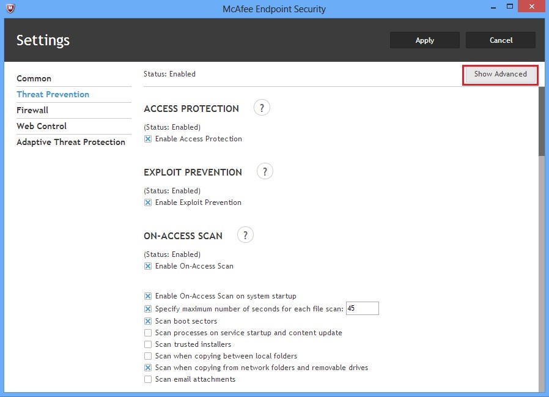
Task: Enable Scan trusted installers
Action: (x=147, y=344)
